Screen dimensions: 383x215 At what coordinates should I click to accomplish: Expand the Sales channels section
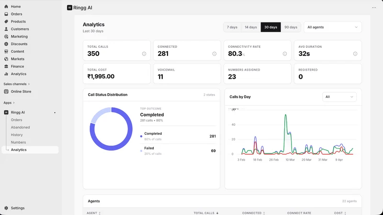16,84
